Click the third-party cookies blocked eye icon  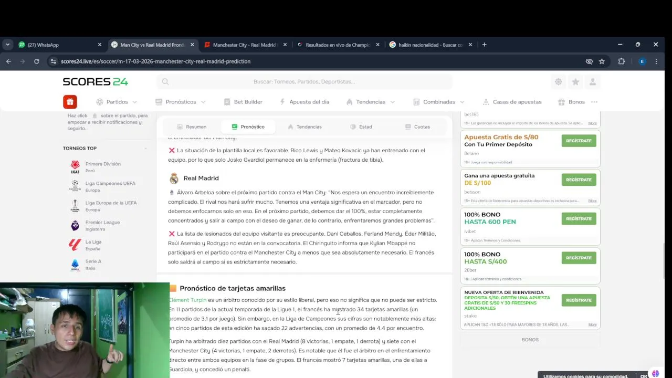click(589, 61)
